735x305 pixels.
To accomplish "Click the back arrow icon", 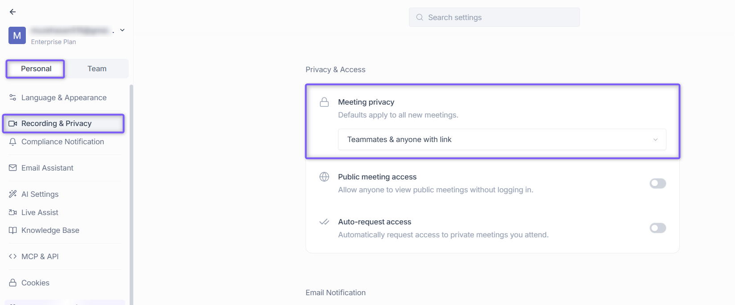I will (x=12, y=12).
